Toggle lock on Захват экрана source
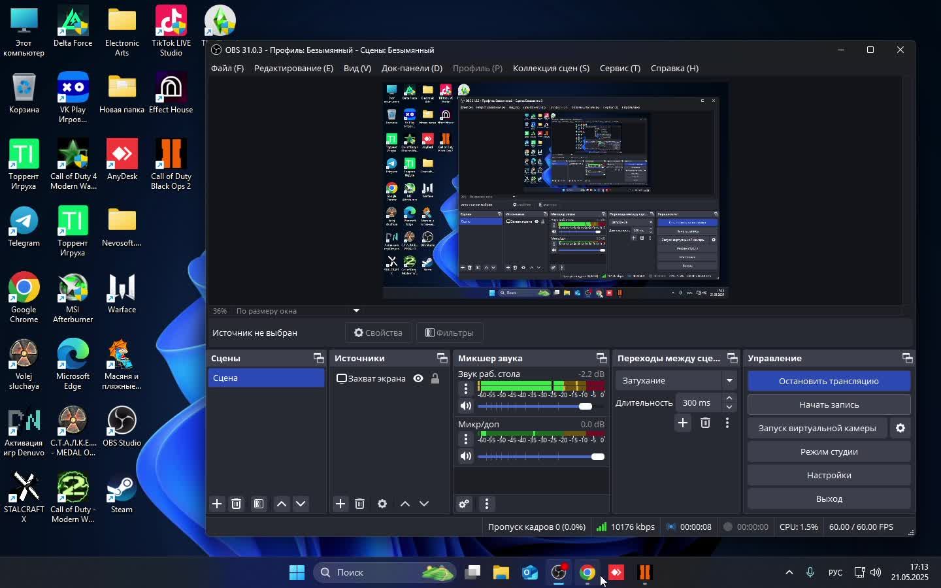 coord(435,378)
